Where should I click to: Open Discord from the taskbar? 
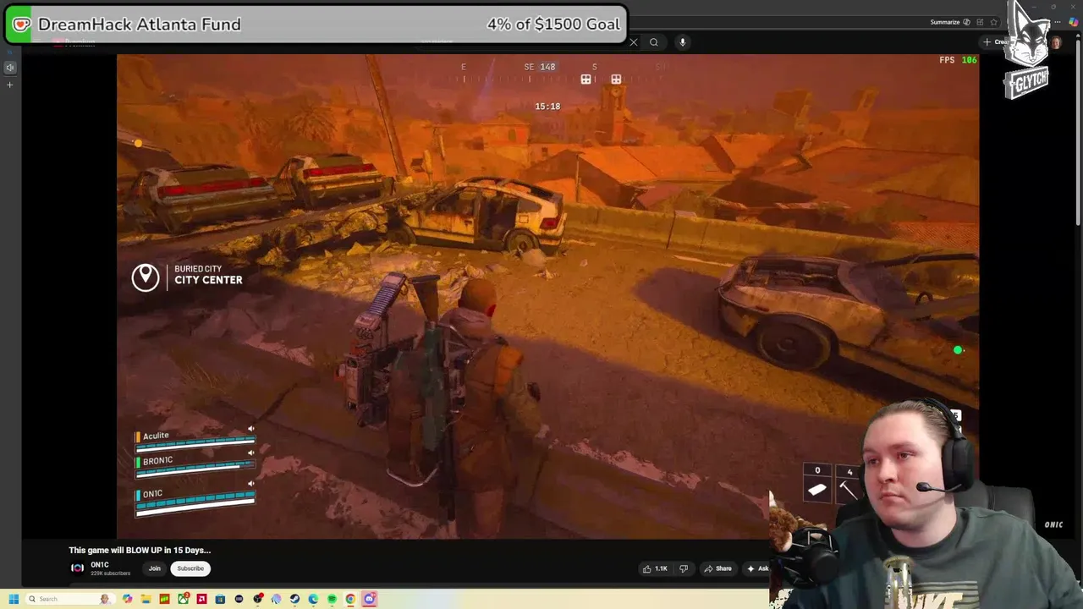[x=370, y=599]
